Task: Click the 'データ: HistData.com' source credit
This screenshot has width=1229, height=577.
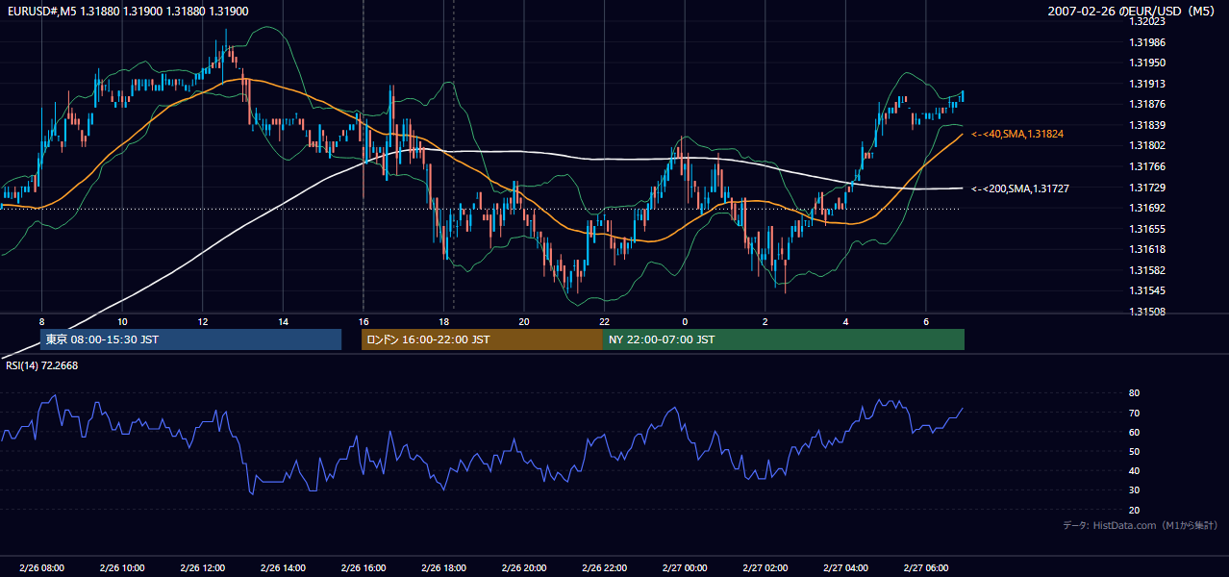Action: click(1141, 525)
